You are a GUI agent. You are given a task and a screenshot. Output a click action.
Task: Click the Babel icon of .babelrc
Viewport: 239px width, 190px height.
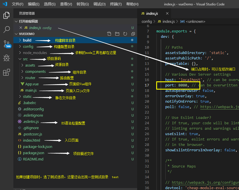coord(20,103)
